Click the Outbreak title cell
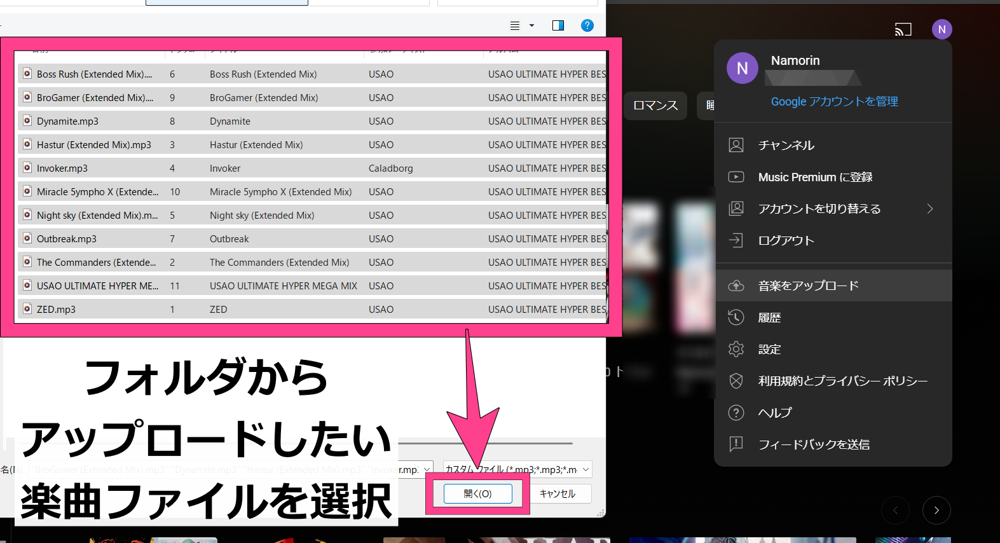1000x543 pixels. pyautogui.click(x=229, y=239)
